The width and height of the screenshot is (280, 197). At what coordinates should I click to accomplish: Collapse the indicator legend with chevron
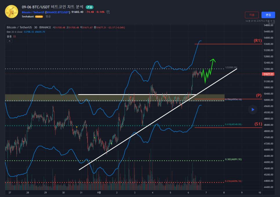(10, 41)
